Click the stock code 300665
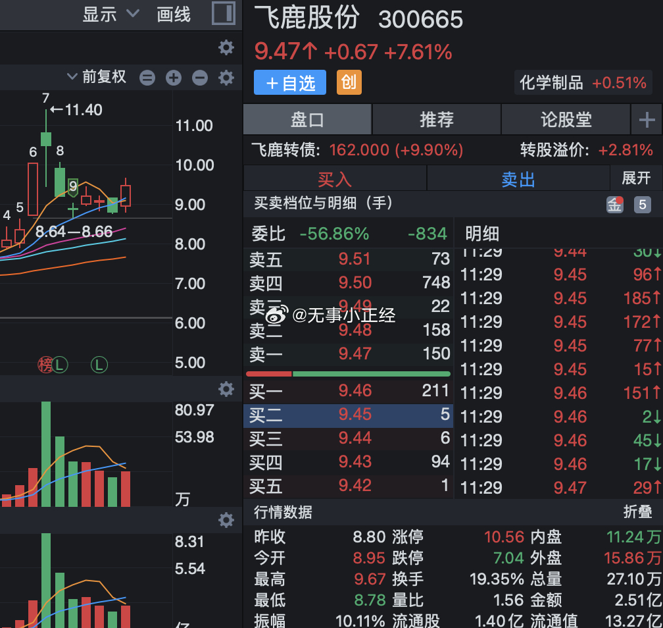 (421, 20)
